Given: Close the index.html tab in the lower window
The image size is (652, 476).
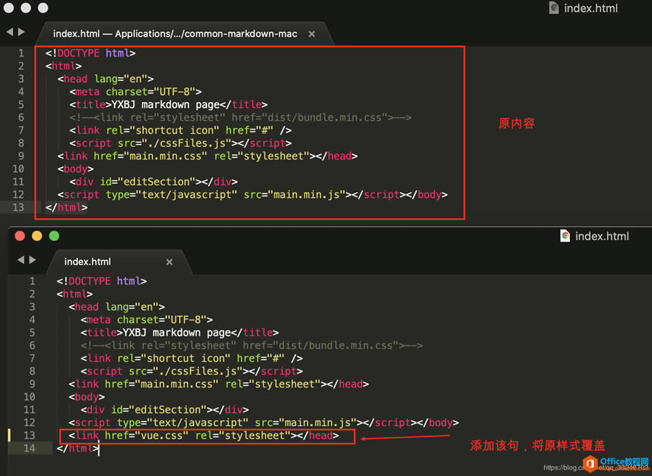Looking at the screenshot, I should [169, 262].
